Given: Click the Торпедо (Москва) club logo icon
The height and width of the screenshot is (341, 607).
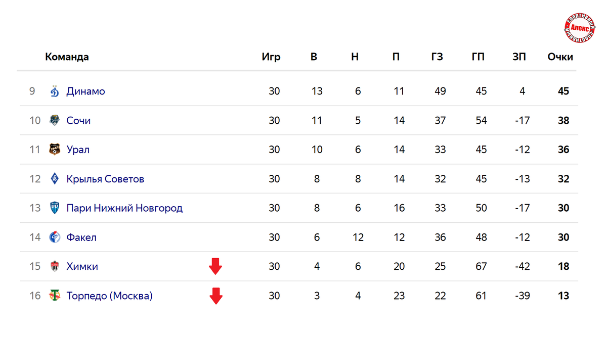Looking at the screenshot, I should click(55, 296).
